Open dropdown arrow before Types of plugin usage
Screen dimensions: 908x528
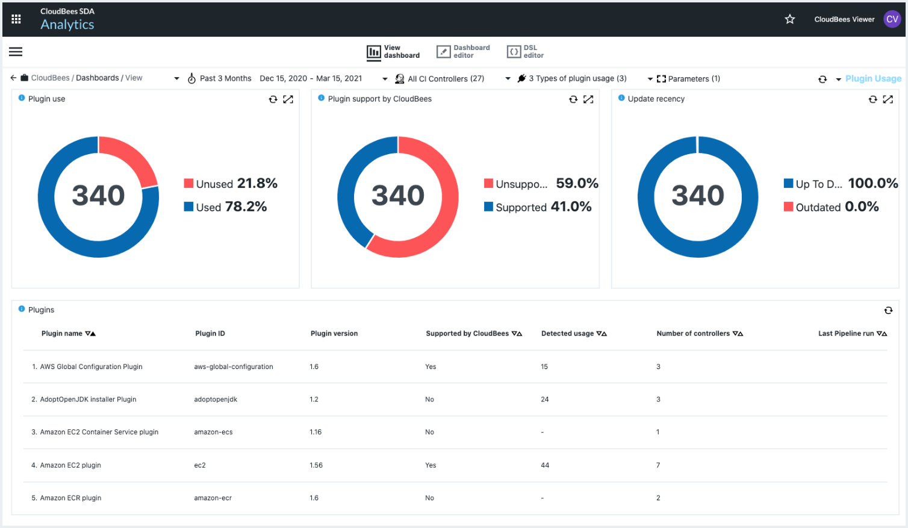pyautogui.click(x=508, y=79)
